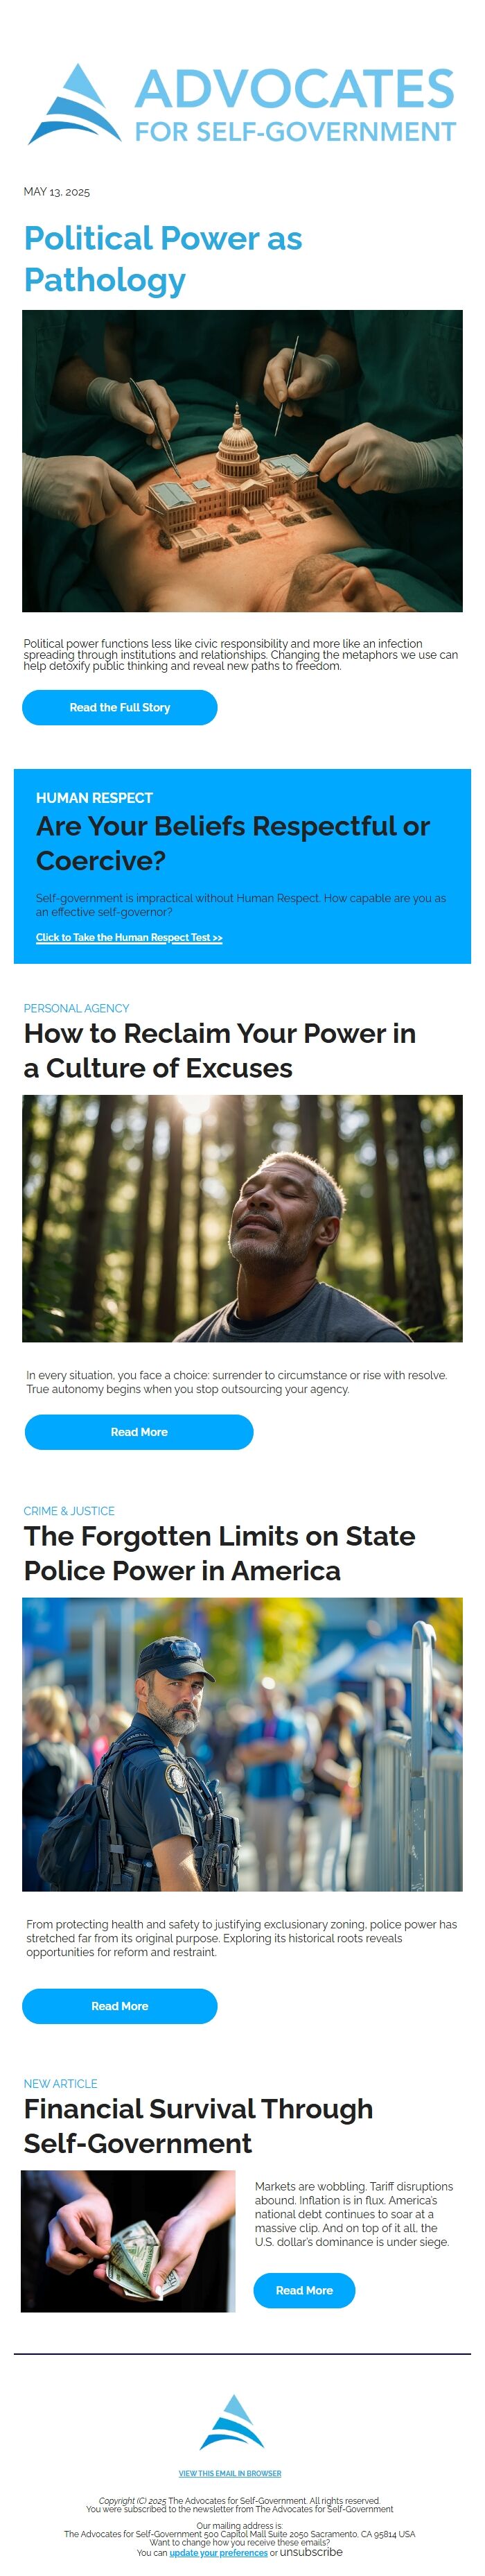Click the police officer photo
The width and height of the screenshot is (485, 2576).
[242, 1744]
